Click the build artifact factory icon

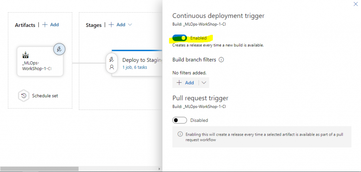tap(25, 55)
